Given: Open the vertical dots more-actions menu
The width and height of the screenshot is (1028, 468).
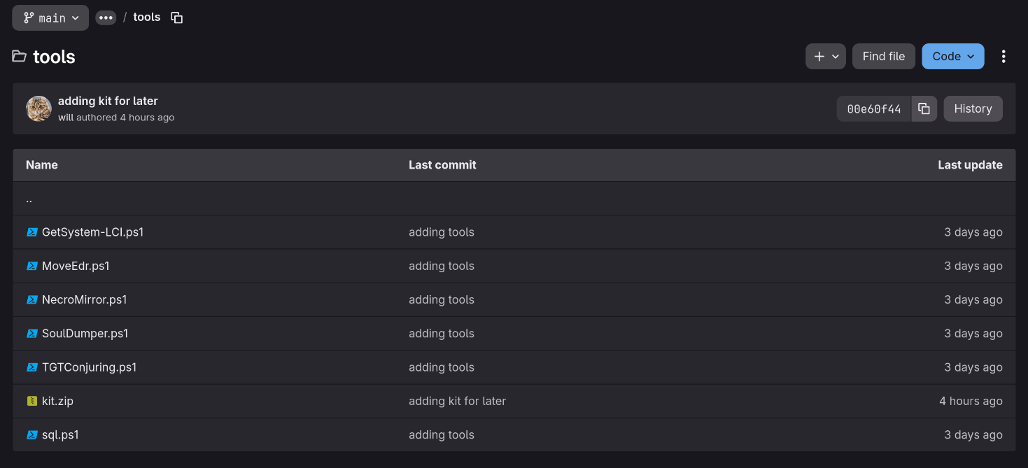Looking at the screenshot, I should pyautogui.click(x=1004, y=57).
